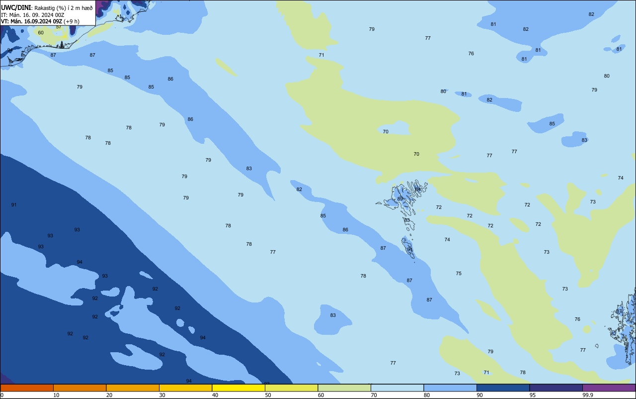
Task: Click the legend tick label 95
Action: coord(532,395)
